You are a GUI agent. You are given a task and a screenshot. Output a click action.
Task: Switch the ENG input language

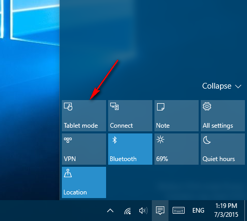(x=198, y=211)
